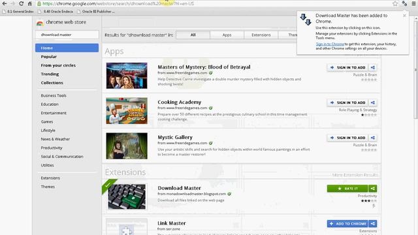Browse the Productivity category

click(x=52, y=148)
